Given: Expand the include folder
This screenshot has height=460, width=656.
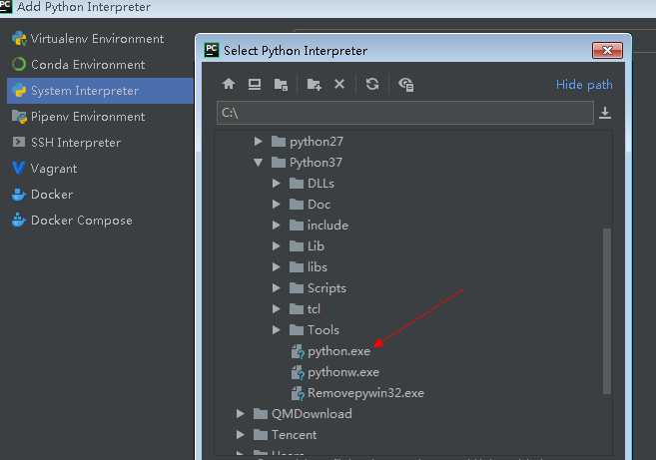Looking at the screenshot, I should coord(277,225).
